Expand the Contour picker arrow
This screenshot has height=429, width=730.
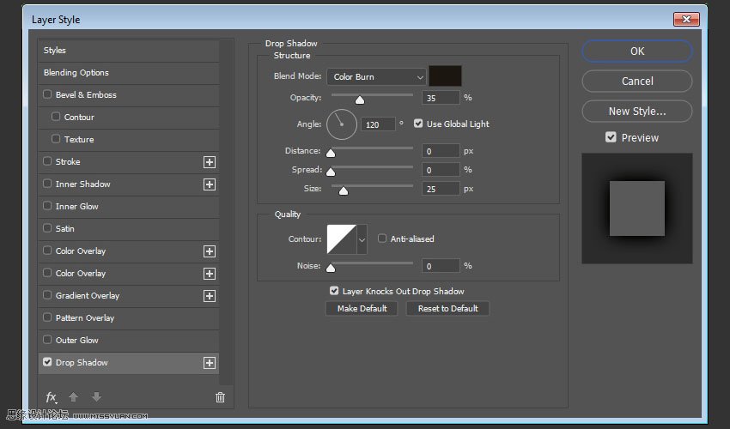(362, 240)
